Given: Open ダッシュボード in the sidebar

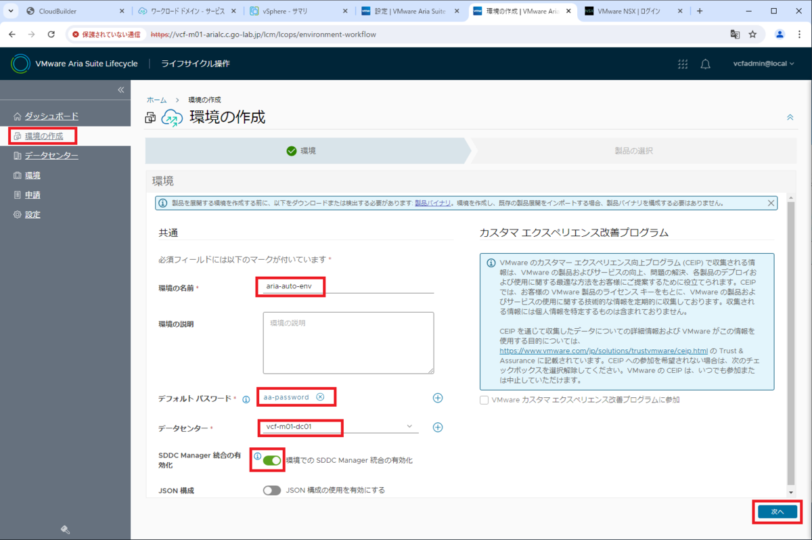Looking at the screenshot, I should [51, 116].
